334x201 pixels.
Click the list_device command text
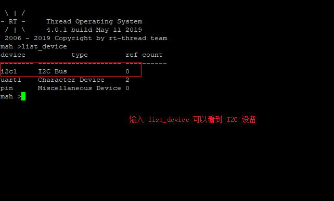point(44,46)
